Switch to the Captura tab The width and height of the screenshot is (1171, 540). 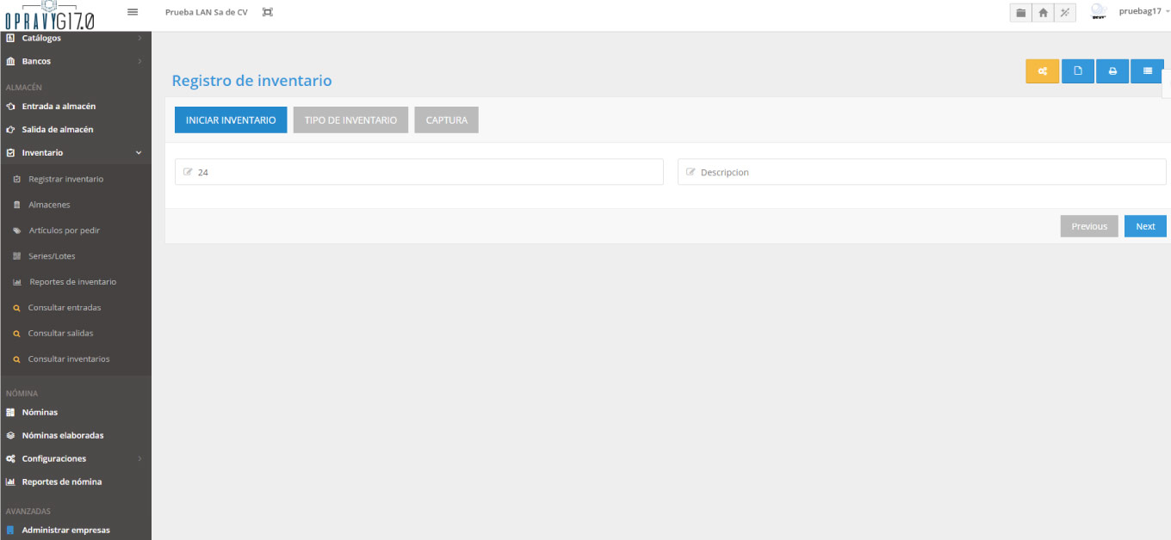pos(446,120)
